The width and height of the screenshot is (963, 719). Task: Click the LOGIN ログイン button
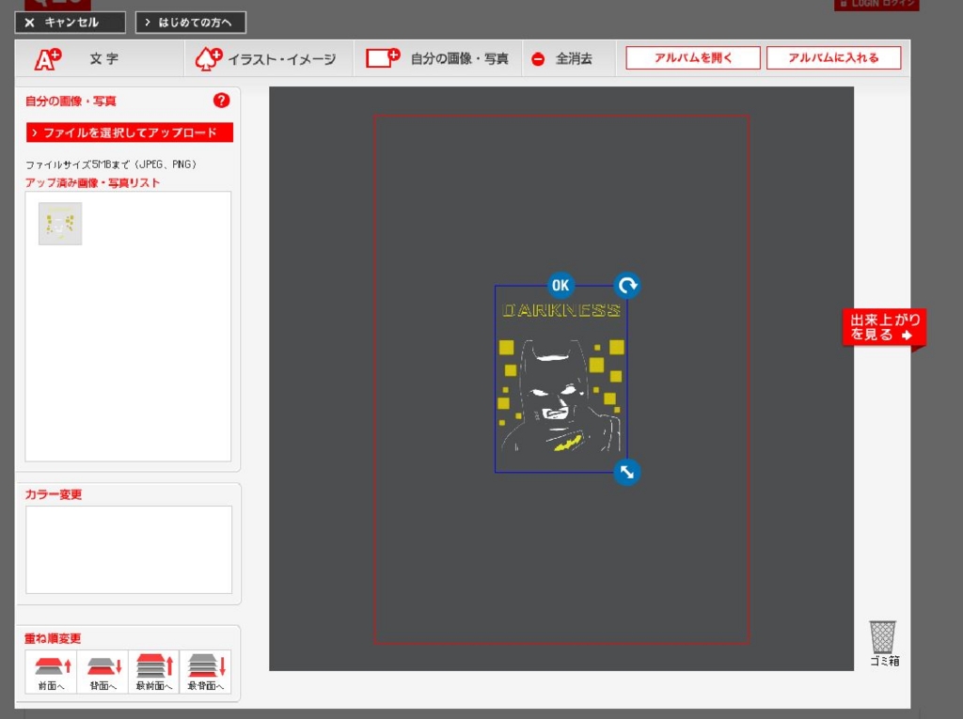click(x=876, y=5)
